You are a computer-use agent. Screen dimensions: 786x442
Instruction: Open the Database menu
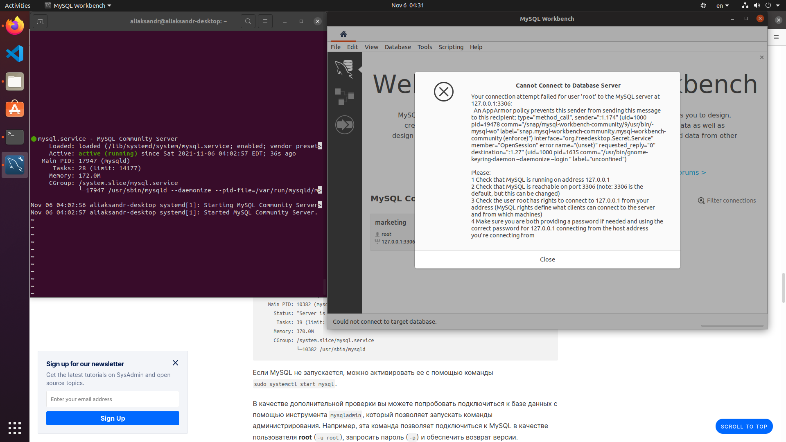click(398, 47)
